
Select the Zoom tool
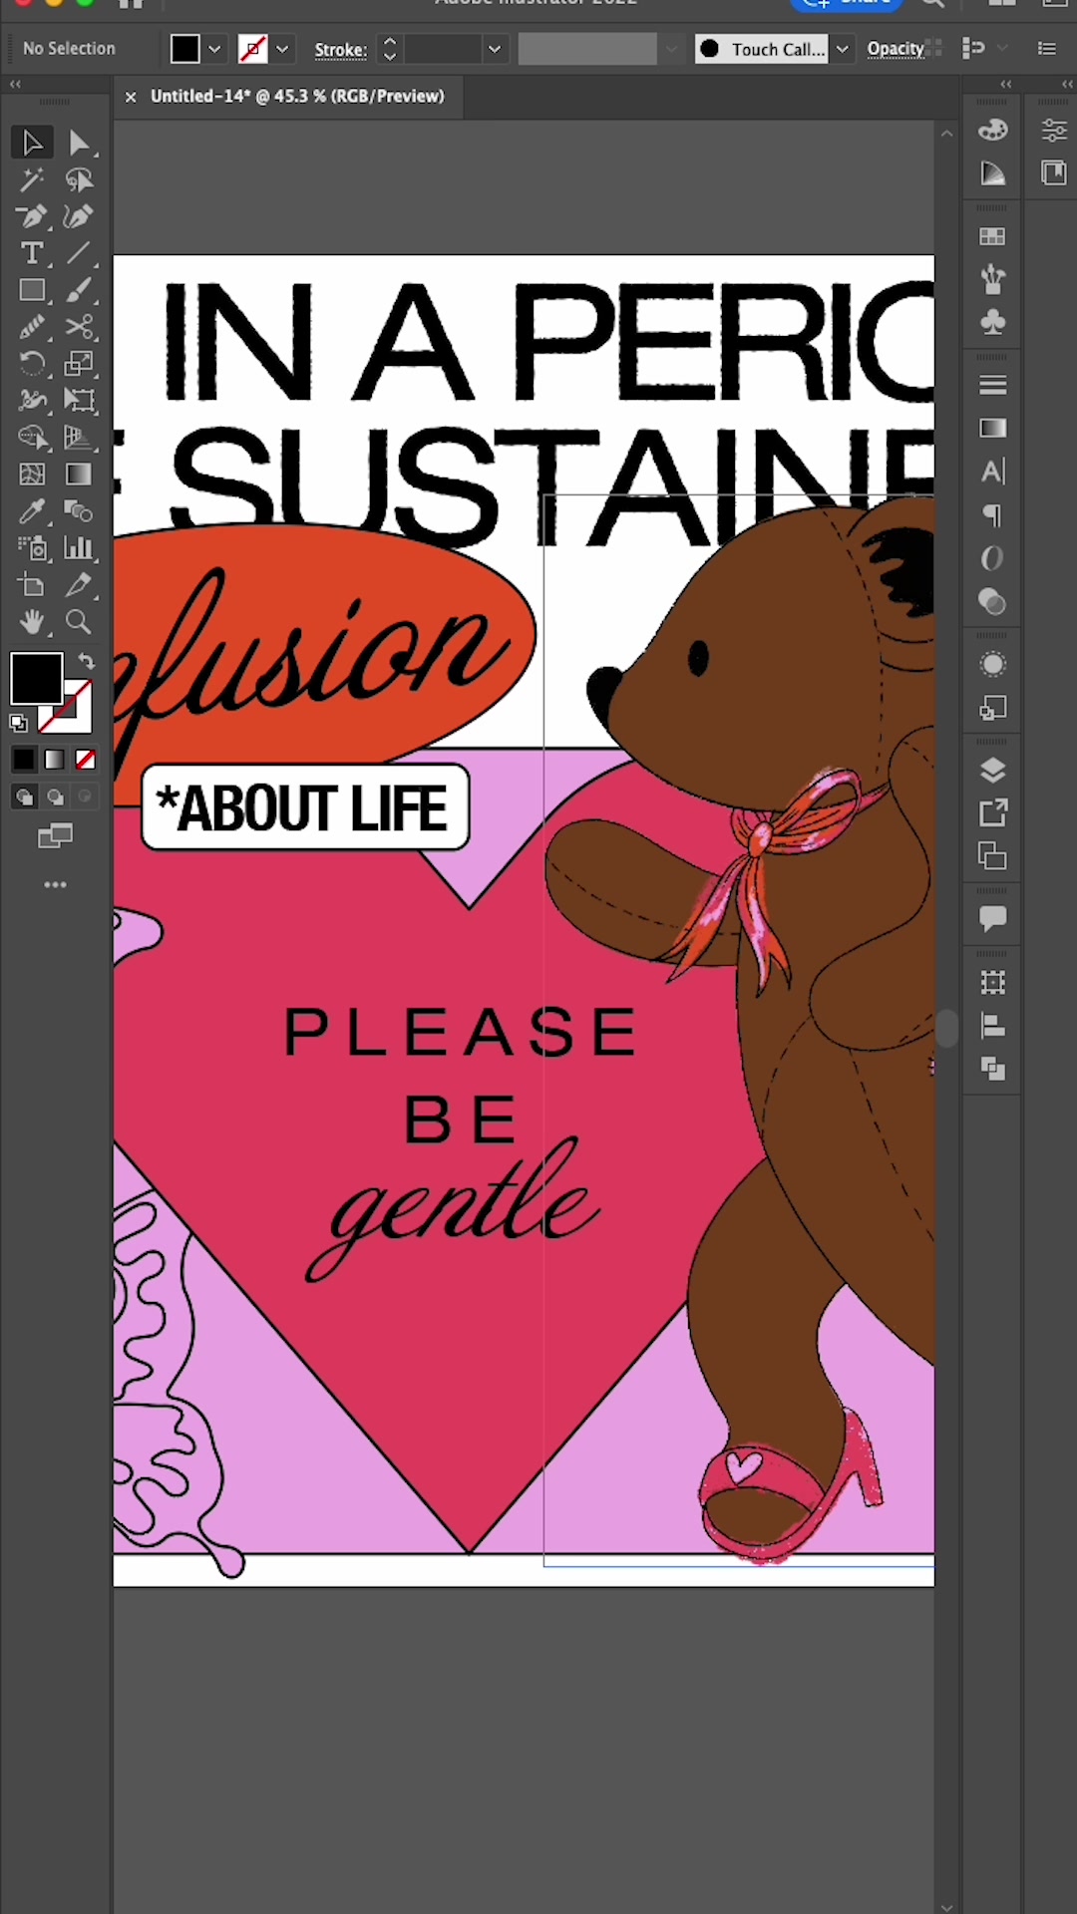(x=78, y=622)
